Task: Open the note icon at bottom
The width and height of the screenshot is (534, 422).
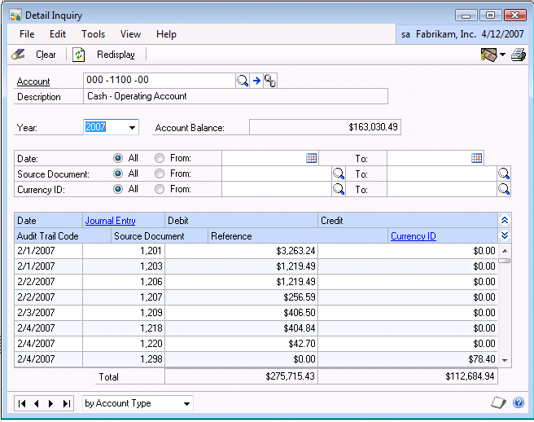Action: click(x=498, y=402)
